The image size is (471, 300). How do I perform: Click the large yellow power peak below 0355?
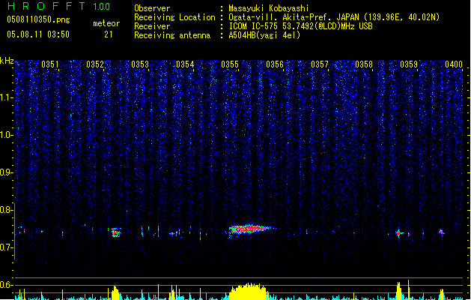tap(249, 291)
